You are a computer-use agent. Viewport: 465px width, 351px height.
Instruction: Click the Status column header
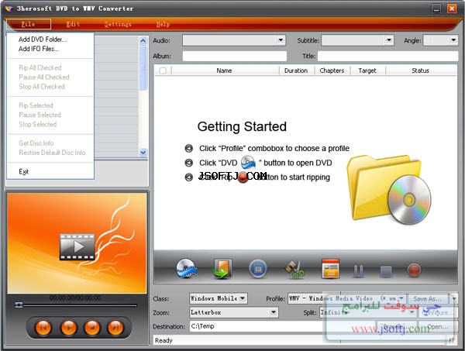[x=421, y=71]
